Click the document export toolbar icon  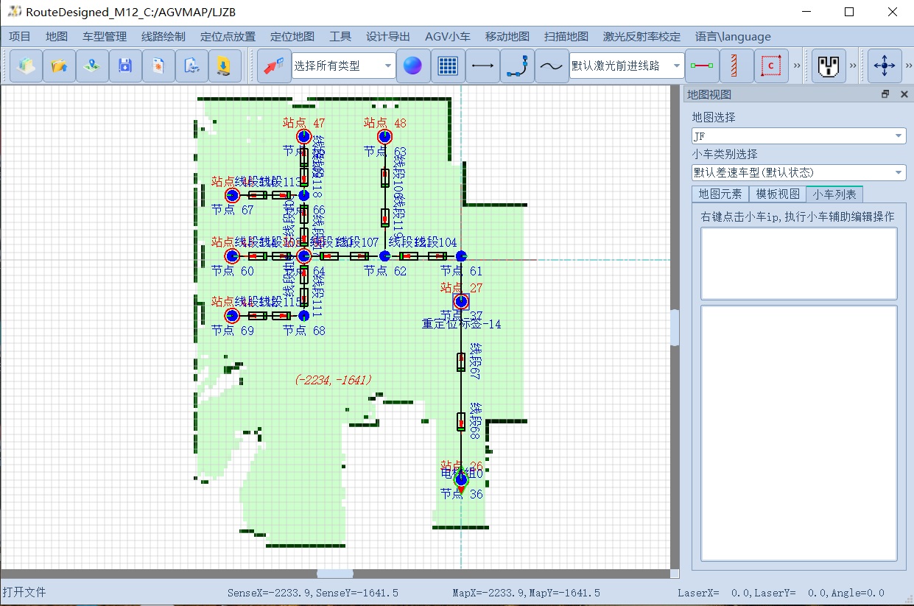coord(191,66)
